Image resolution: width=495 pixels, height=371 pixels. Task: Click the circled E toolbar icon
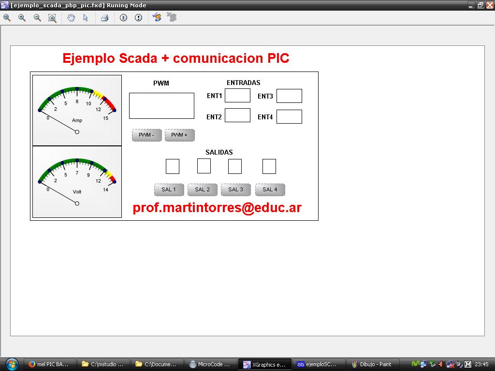(123, 18)
